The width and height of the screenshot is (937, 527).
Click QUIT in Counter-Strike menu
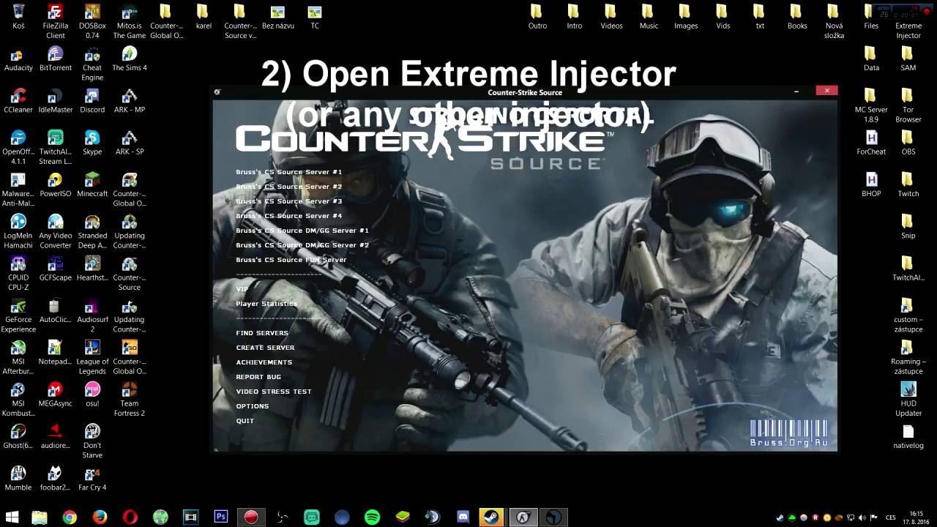click(x=244, y=421)
